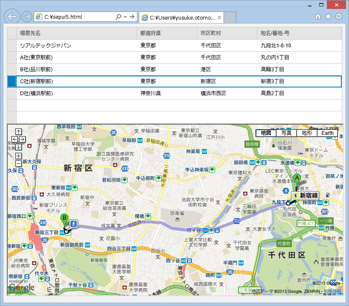
Task: Select the row selector for リアルテックジャパン
Action: click(x=12, y=45)
